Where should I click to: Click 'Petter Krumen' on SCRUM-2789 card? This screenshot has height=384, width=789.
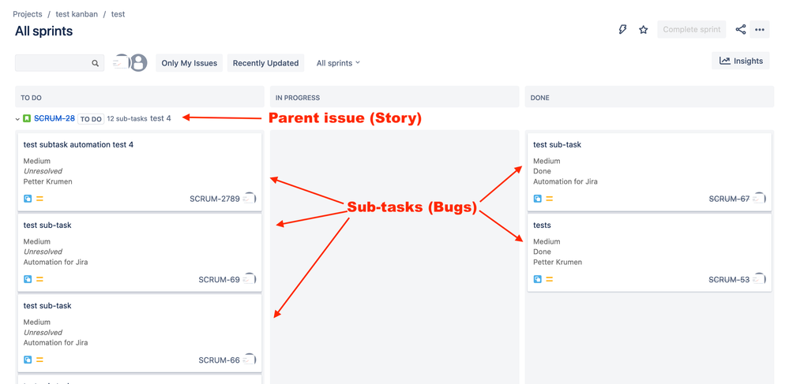tap(48, 181)
